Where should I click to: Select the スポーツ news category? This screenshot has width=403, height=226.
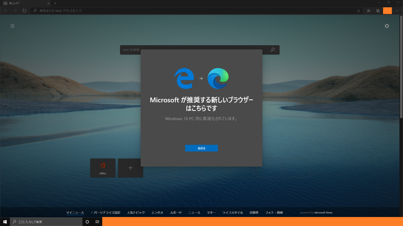pyautogui.click(x=176, y=212)
